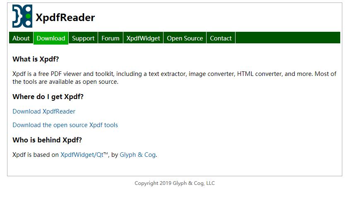The width and height of the screenshot is (351, 220).
Task: Click the empty green navigation bar area
Action: [x=288, y=38]
